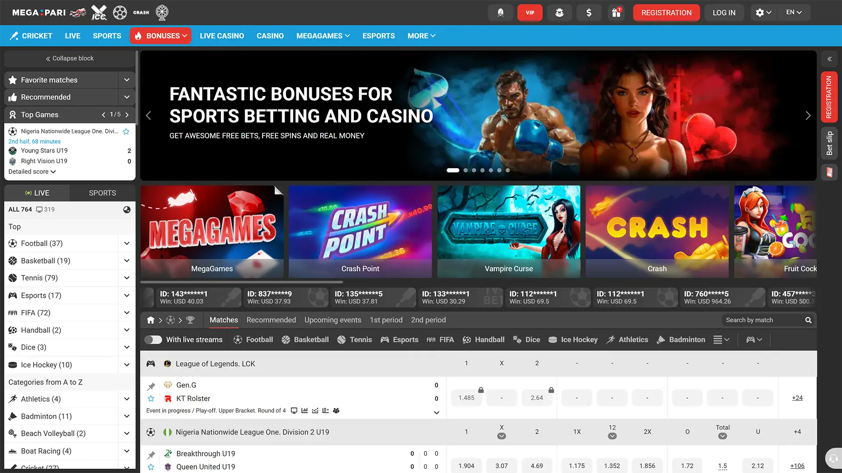Viewport: 842px width, 473px height.
Task: Open the MEGAGAMES dropdown
Action: (x=323, y=36)
